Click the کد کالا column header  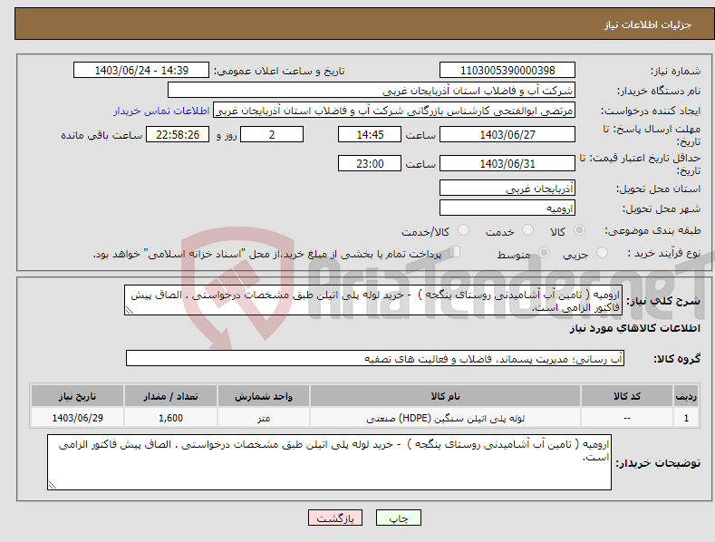(x=626, y=396)
